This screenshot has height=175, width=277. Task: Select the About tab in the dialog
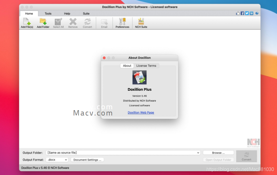(127, 66)
